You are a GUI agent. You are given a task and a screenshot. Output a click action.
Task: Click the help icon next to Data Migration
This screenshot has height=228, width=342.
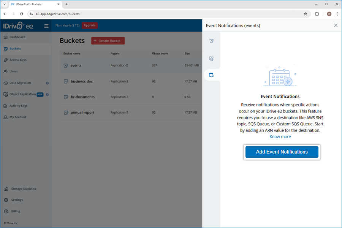tap(47, 83)
